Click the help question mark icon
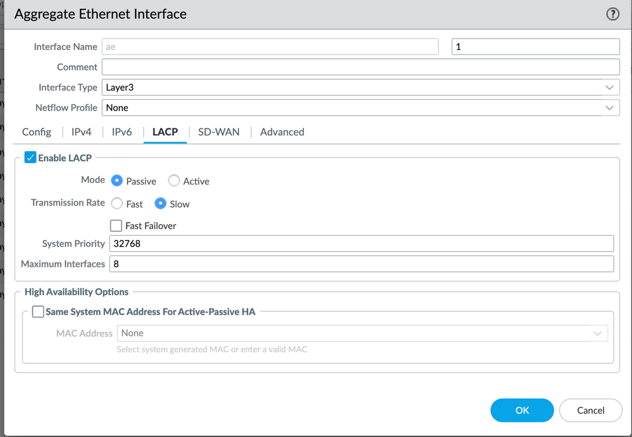The image size is (632, 437). [x=612, y=15]
